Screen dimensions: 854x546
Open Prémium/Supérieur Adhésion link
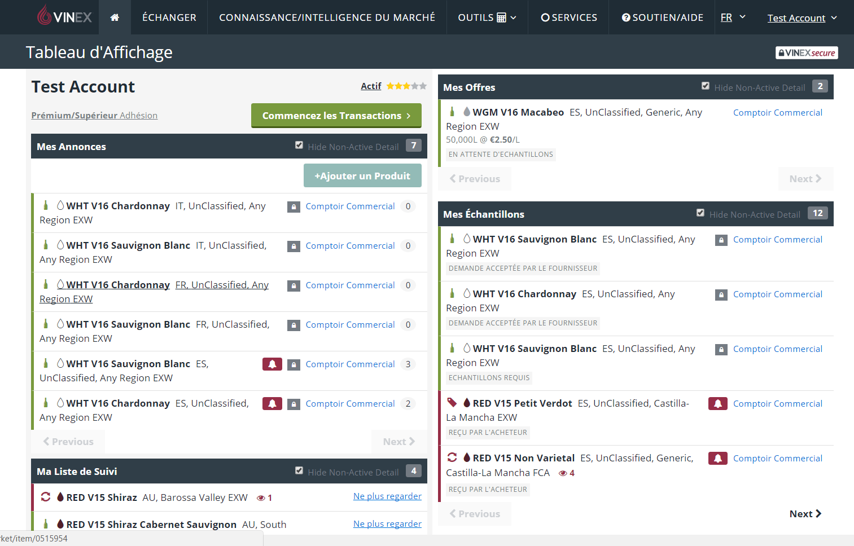pos(94,116)
